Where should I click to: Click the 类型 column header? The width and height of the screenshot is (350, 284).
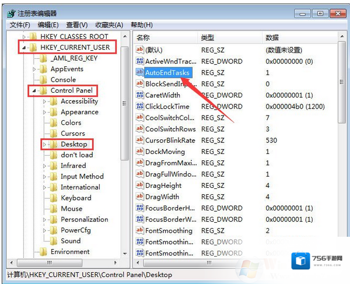(x=208, y=37)
